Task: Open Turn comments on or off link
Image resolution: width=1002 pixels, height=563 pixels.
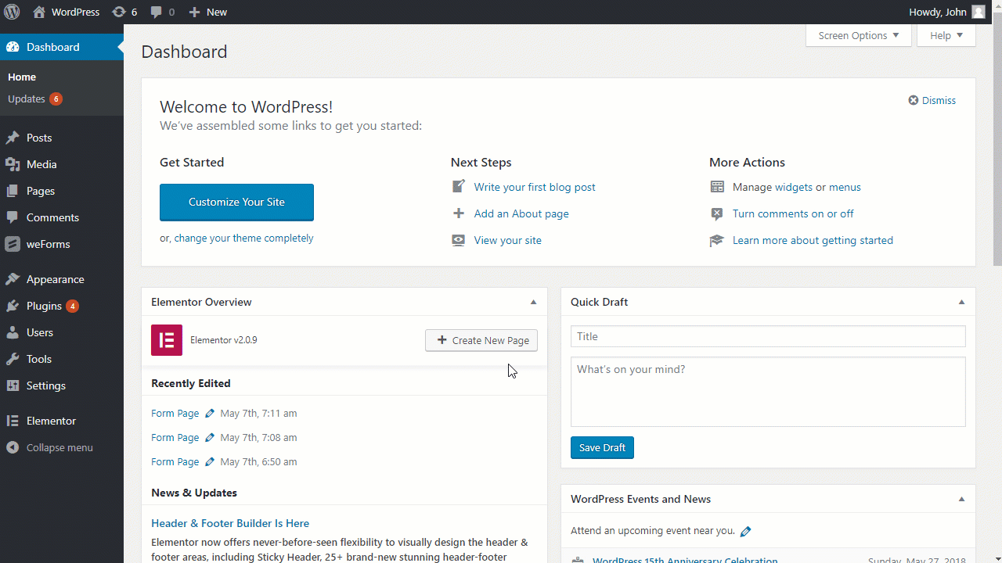Action: click(793, 213)
